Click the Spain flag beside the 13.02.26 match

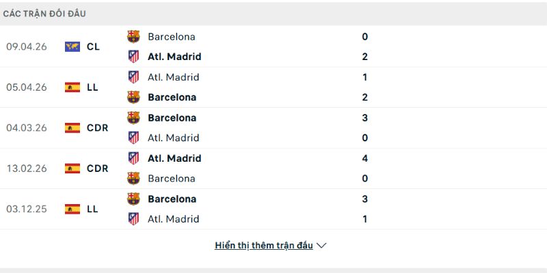tap(72, 168)
